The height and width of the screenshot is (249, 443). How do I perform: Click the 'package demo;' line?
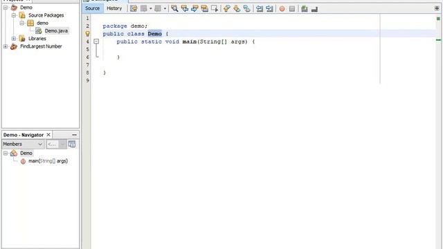coord(125,26)
